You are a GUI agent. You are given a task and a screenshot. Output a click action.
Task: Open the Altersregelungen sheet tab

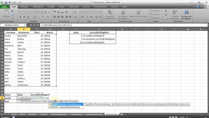pos(59,114)
